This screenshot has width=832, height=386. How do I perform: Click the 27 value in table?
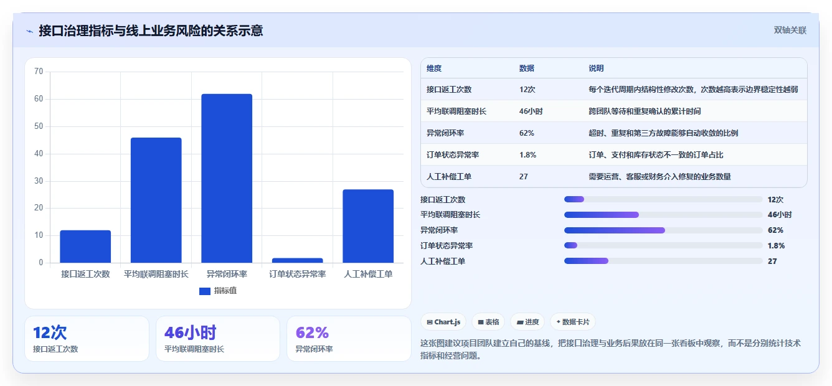pyautogui.click(x=523, y=177)
